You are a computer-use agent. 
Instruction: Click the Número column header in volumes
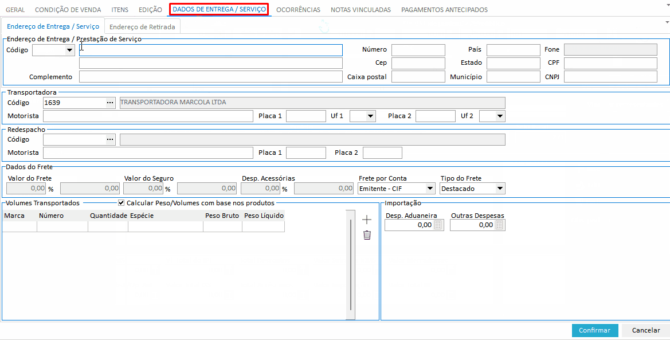[63, 216]
